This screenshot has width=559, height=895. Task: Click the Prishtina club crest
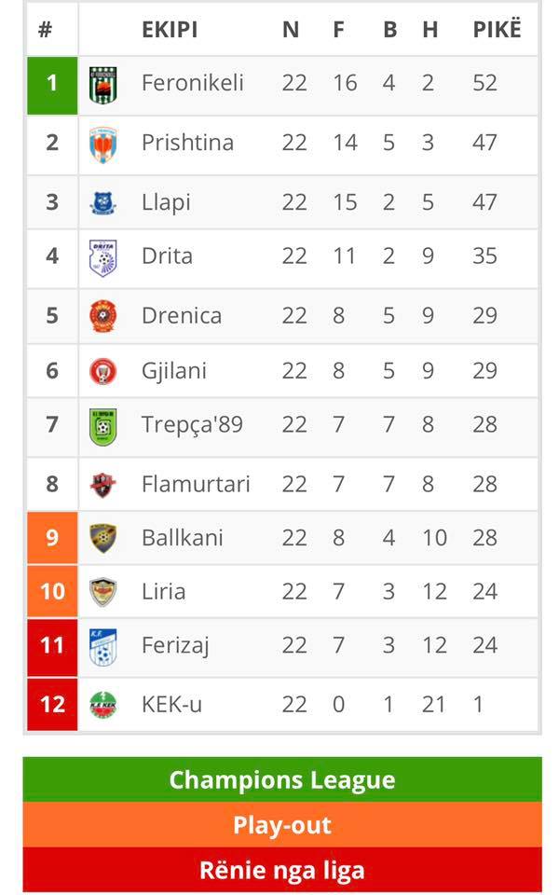coord(103,145)
